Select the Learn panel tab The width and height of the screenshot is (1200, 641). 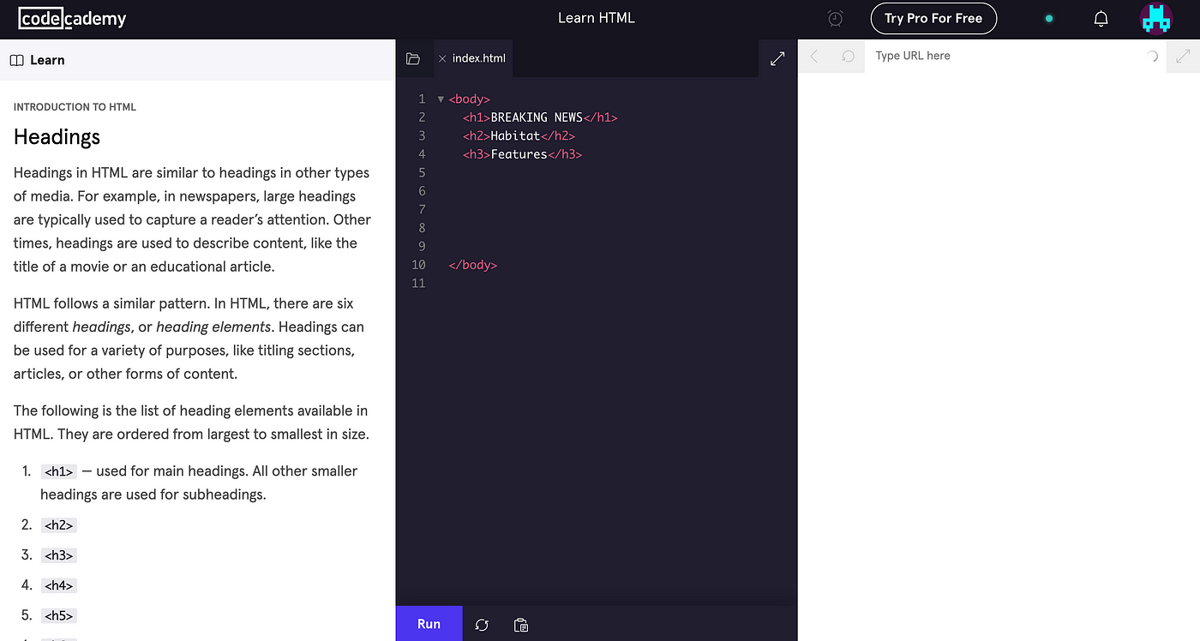pyautogui.click(x=38, y=60)
